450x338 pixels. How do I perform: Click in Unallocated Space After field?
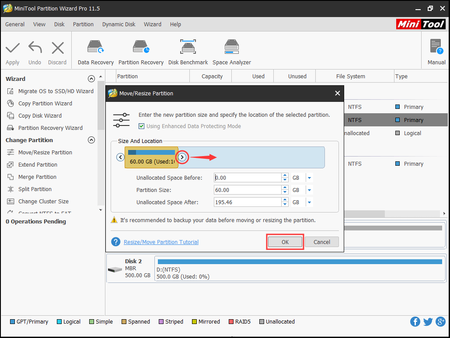tap(248, 202)
